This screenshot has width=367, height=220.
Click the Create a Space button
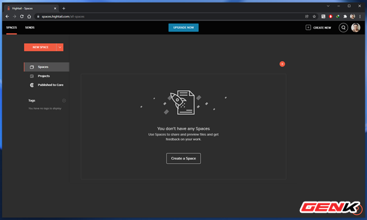coord(183,159)
